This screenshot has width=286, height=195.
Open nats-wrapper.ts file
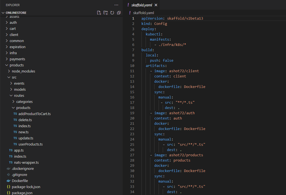click(x=26, y=162)
